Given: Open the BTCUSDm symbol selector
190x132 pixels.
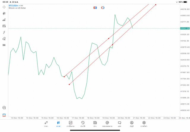Looking at the screenshot, I should click(13, 5).
